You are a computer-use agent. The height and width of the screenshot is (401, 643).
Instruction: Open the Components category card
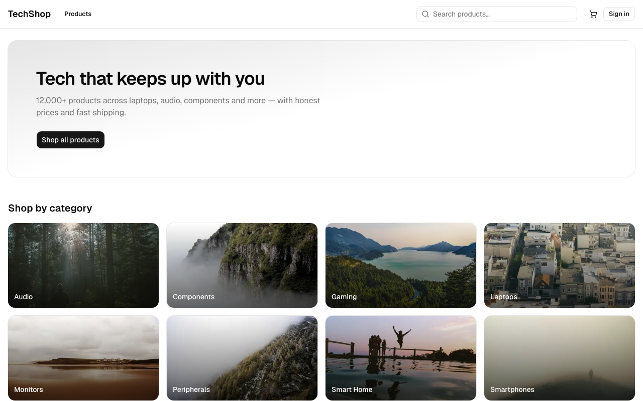coord(242,265)
